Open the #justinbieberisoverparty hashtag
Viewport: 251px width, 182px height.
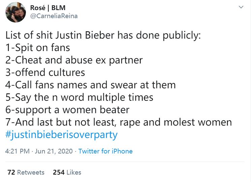tap(62, 135)
